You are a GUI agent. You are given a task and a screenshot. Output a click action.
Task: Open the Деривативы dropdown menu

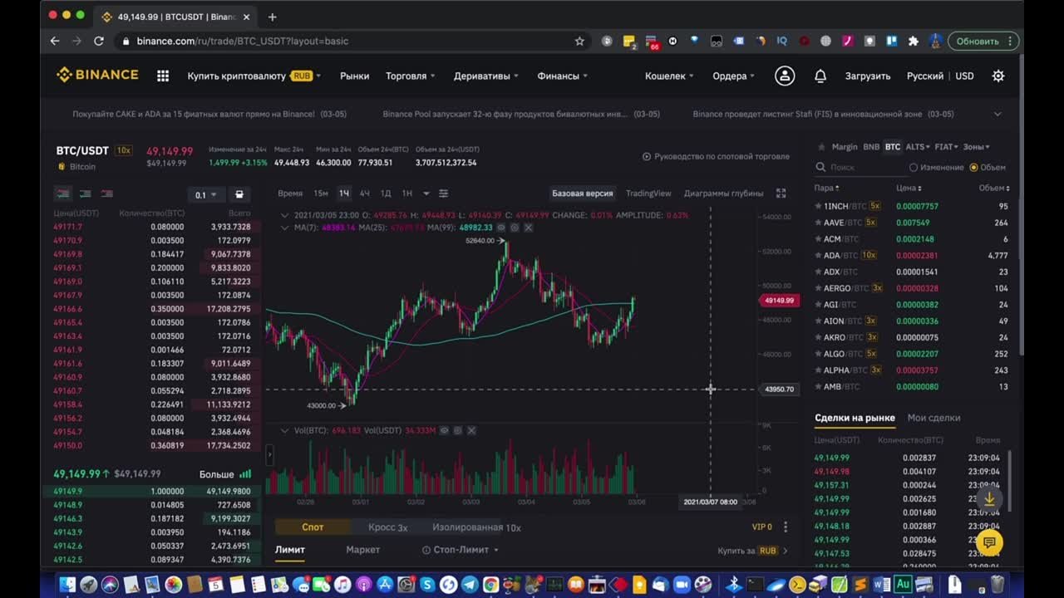(486, 76)
